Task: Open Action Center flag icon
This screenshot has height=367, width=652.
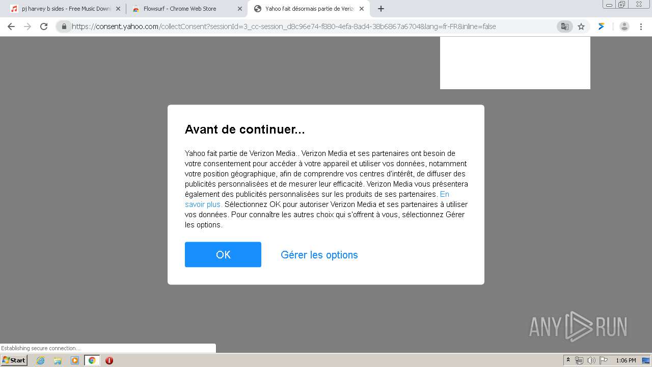Action: 604,360
